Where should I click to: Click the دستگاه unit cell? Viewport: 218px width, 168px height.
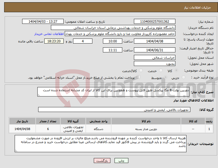tap(98, 129)
